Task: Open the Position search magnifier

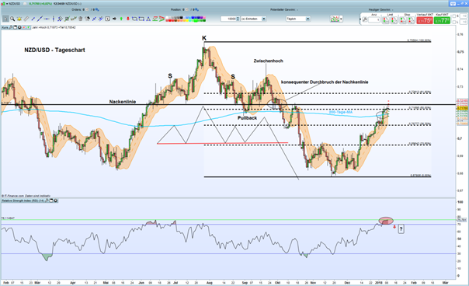Action: point(197,9)
